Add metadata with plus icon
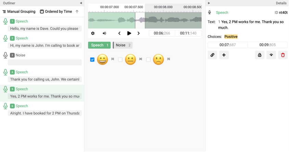This screenshot has width=289, height=152. [x=224, y=55]
